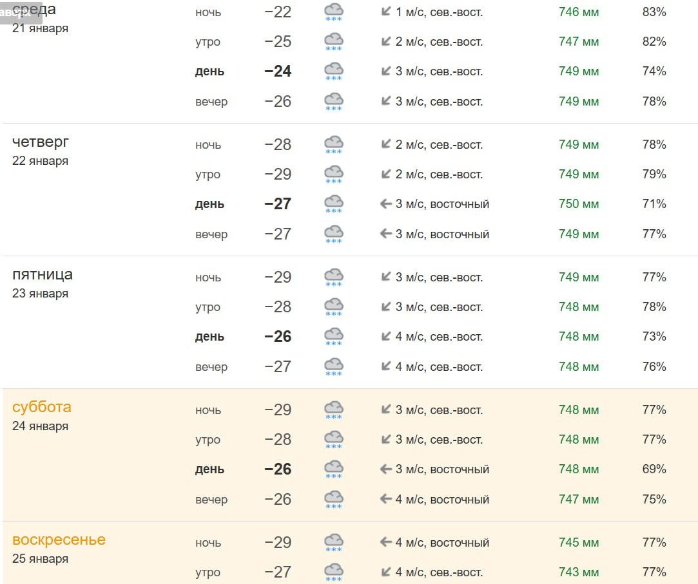Viewport: 698px width, 584px height.
Task: Click the snow cloud icon for Wednesday daytime
Action: click(x=333, y=71)
